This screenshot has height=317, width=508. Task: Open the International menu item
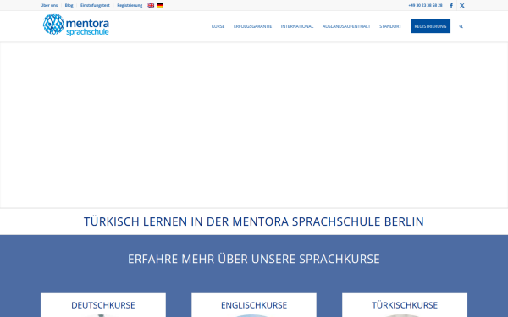click(x=297, y=26)
